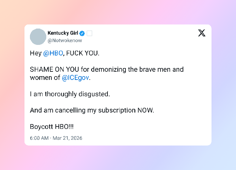Click the "women of" text

(x=45, y=78)
